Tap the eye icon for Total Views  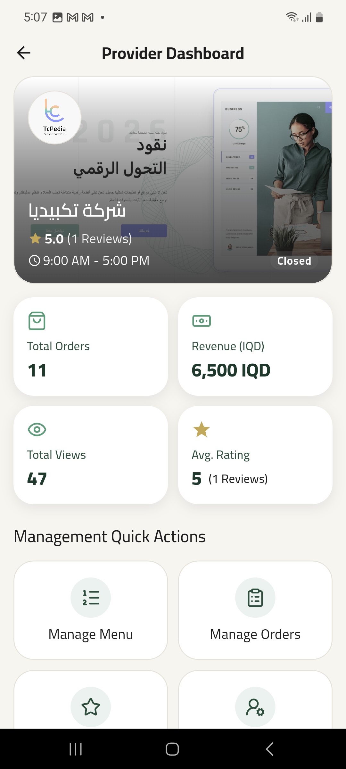coord(37,429)
